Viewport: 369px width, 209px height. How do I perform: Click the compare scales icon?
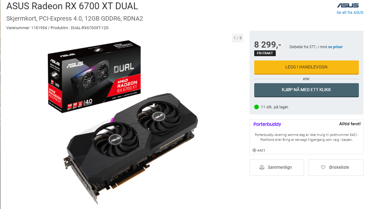(262, 168)
